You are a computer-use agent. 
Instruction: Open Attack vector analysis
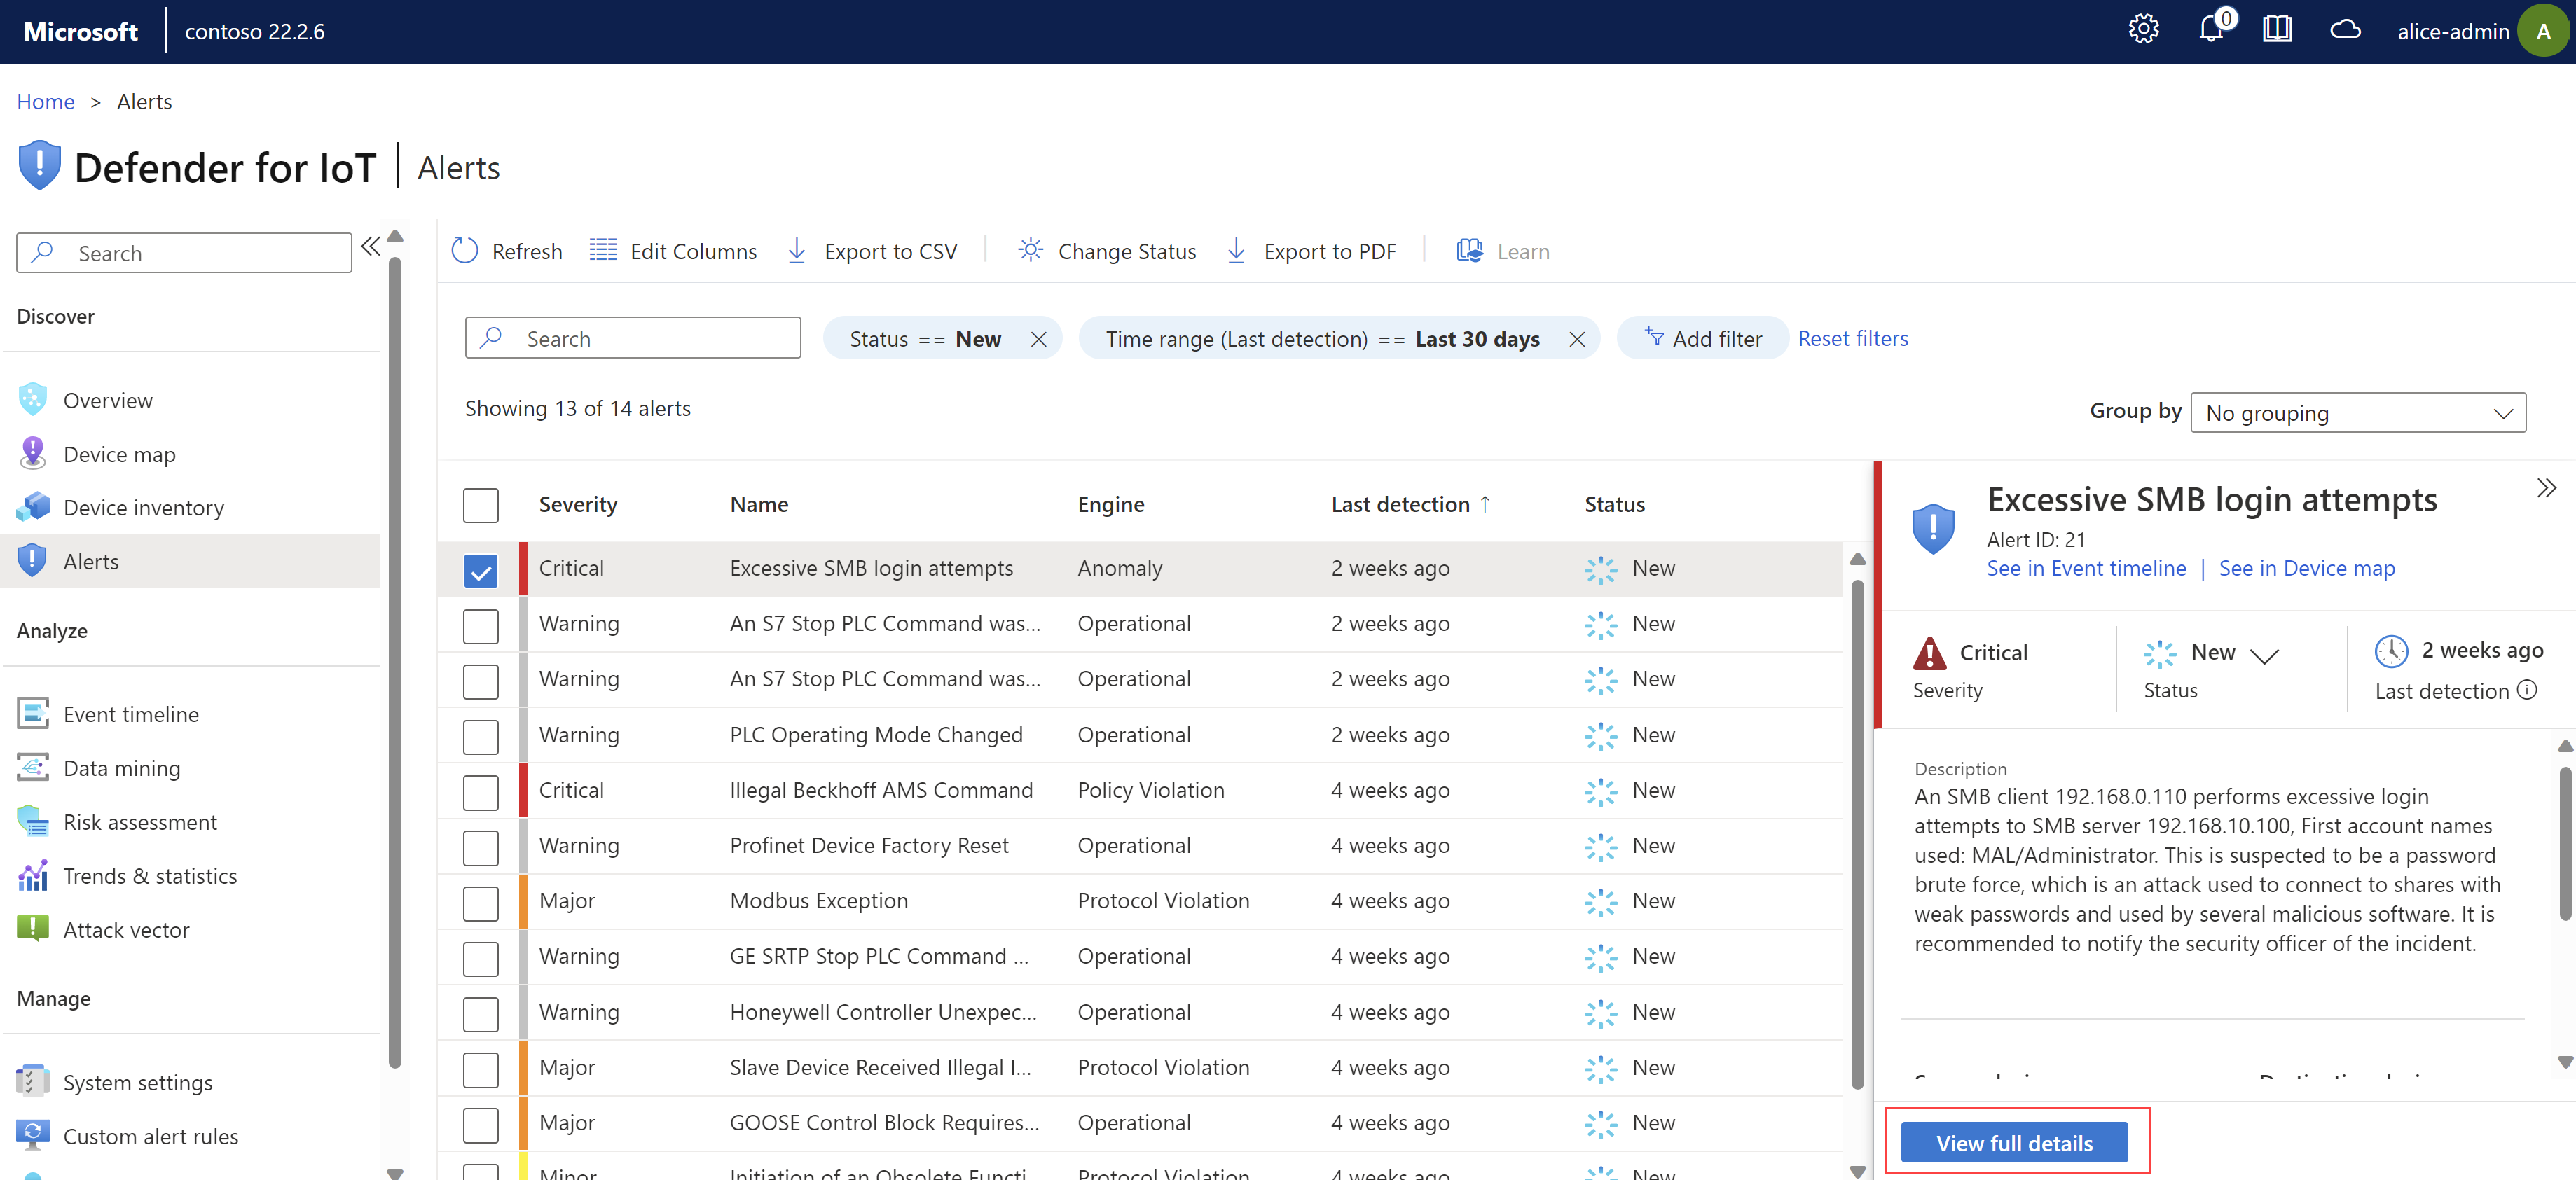point(125,927)
